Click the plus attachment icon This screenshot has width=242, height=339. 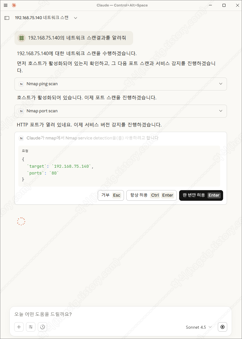coord(19,327)
